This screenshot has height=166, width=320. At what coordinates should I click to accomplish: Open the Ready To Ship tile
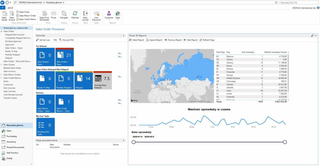click(x=45, y=80)
